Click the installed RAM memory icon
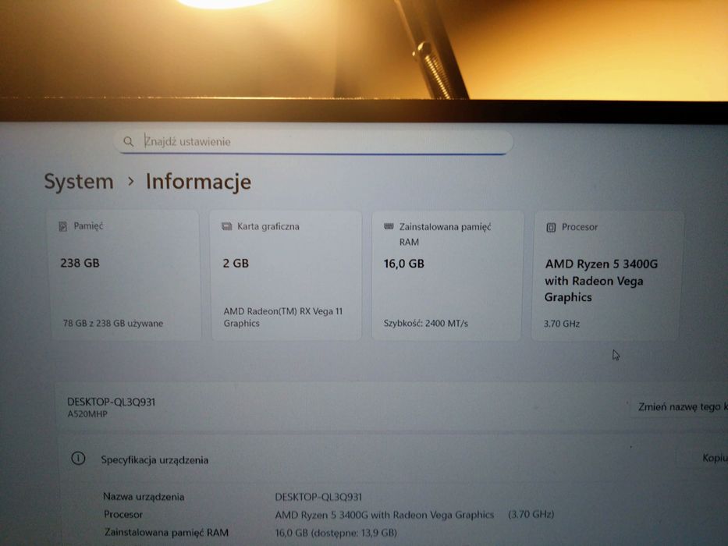Screen dimensions: 728x546 point(389,226)
